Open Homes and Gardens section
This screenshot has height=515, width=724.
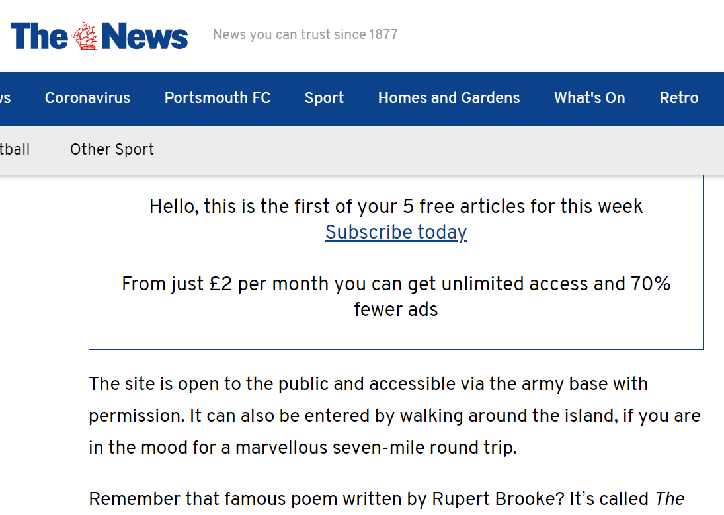pyautogui.click(x=449, y=98)
